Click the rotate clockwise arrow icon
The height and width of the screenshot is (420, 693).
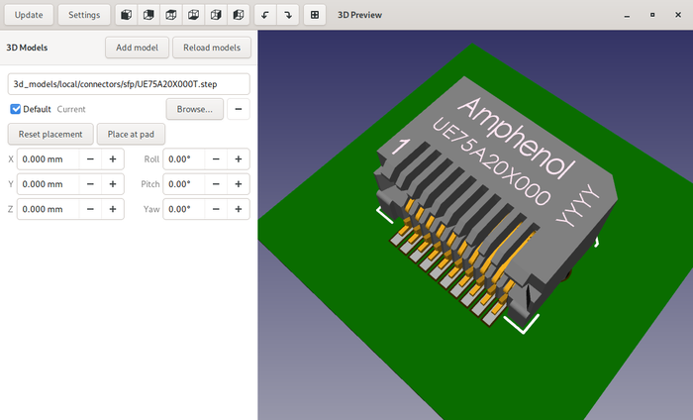(286, 15)
